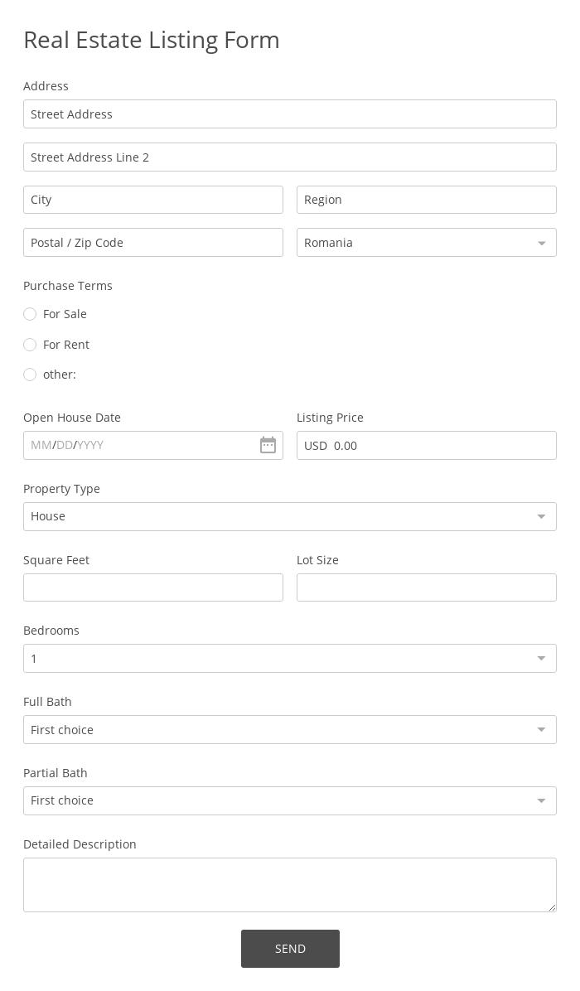This screenshot has height=991, width=580.
Task: Focus the Street Address Line 2 field
Action: [x=289, y=157]
